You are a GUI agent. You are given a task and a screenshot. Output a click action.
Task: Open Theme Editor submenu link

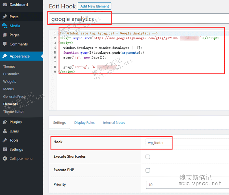point(13,111)
